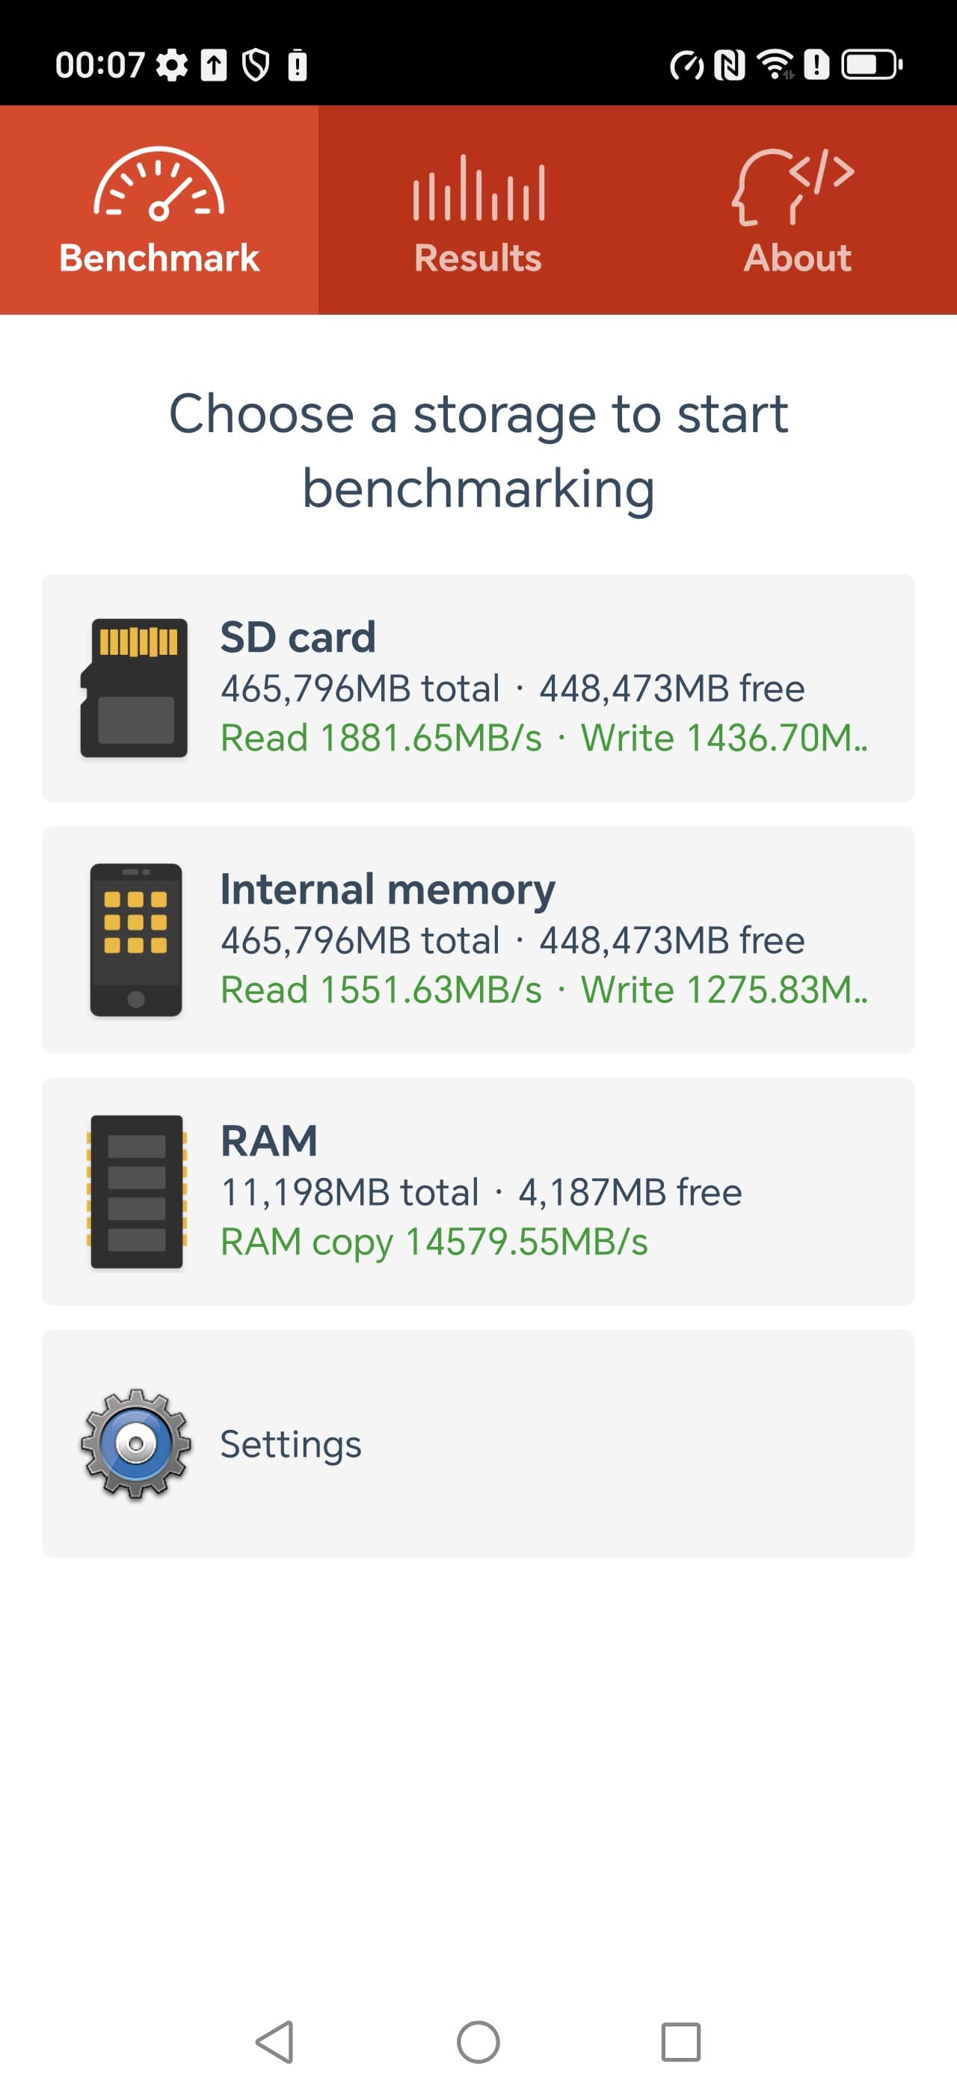
Task: Select the Benchmark tab label
Action: pyautogui.click(x=159, y=259)
